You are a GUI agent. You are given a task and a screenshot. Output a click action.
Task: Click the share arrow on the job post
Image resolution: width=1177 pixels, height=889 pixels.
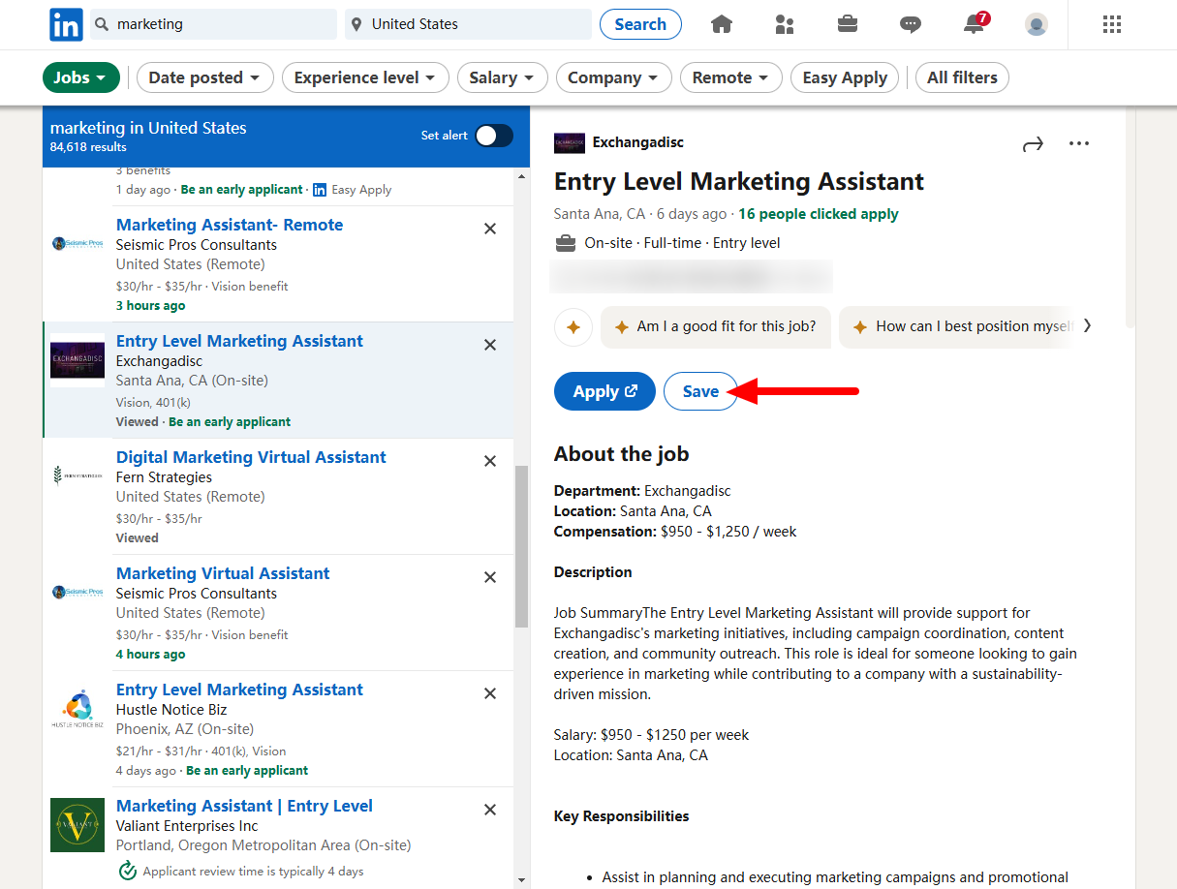click(x=1033, y=142)
